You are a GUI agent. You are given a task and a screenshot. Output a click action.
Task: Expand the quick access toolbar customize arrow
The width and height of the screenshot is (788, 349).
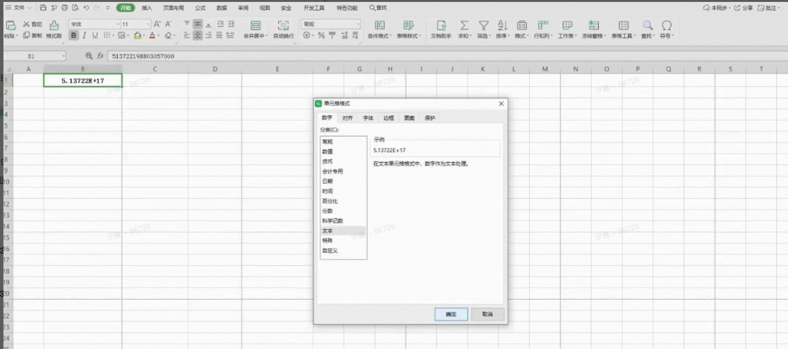point(108,8)
